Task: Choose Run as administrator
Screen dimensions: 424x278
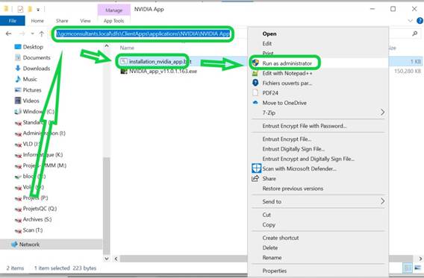Action: 287,63
